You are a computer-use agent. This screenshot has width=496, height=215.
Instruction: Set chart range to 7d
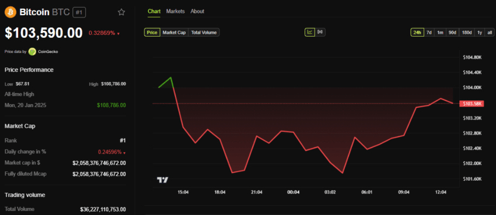[x=429, y=32]
